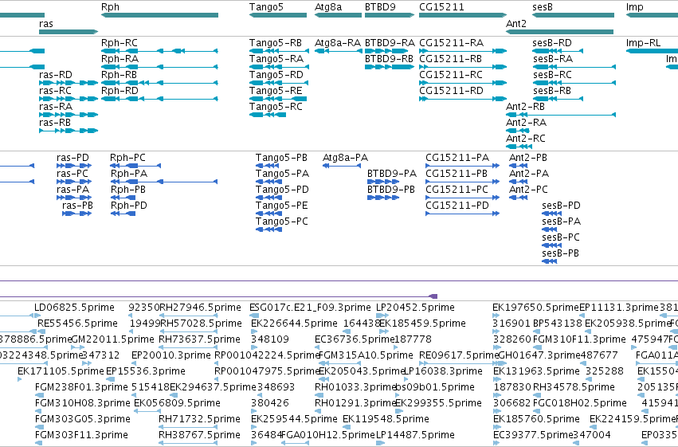Select protein Tango5-PB
678x447 pixels.
(267, 166)
